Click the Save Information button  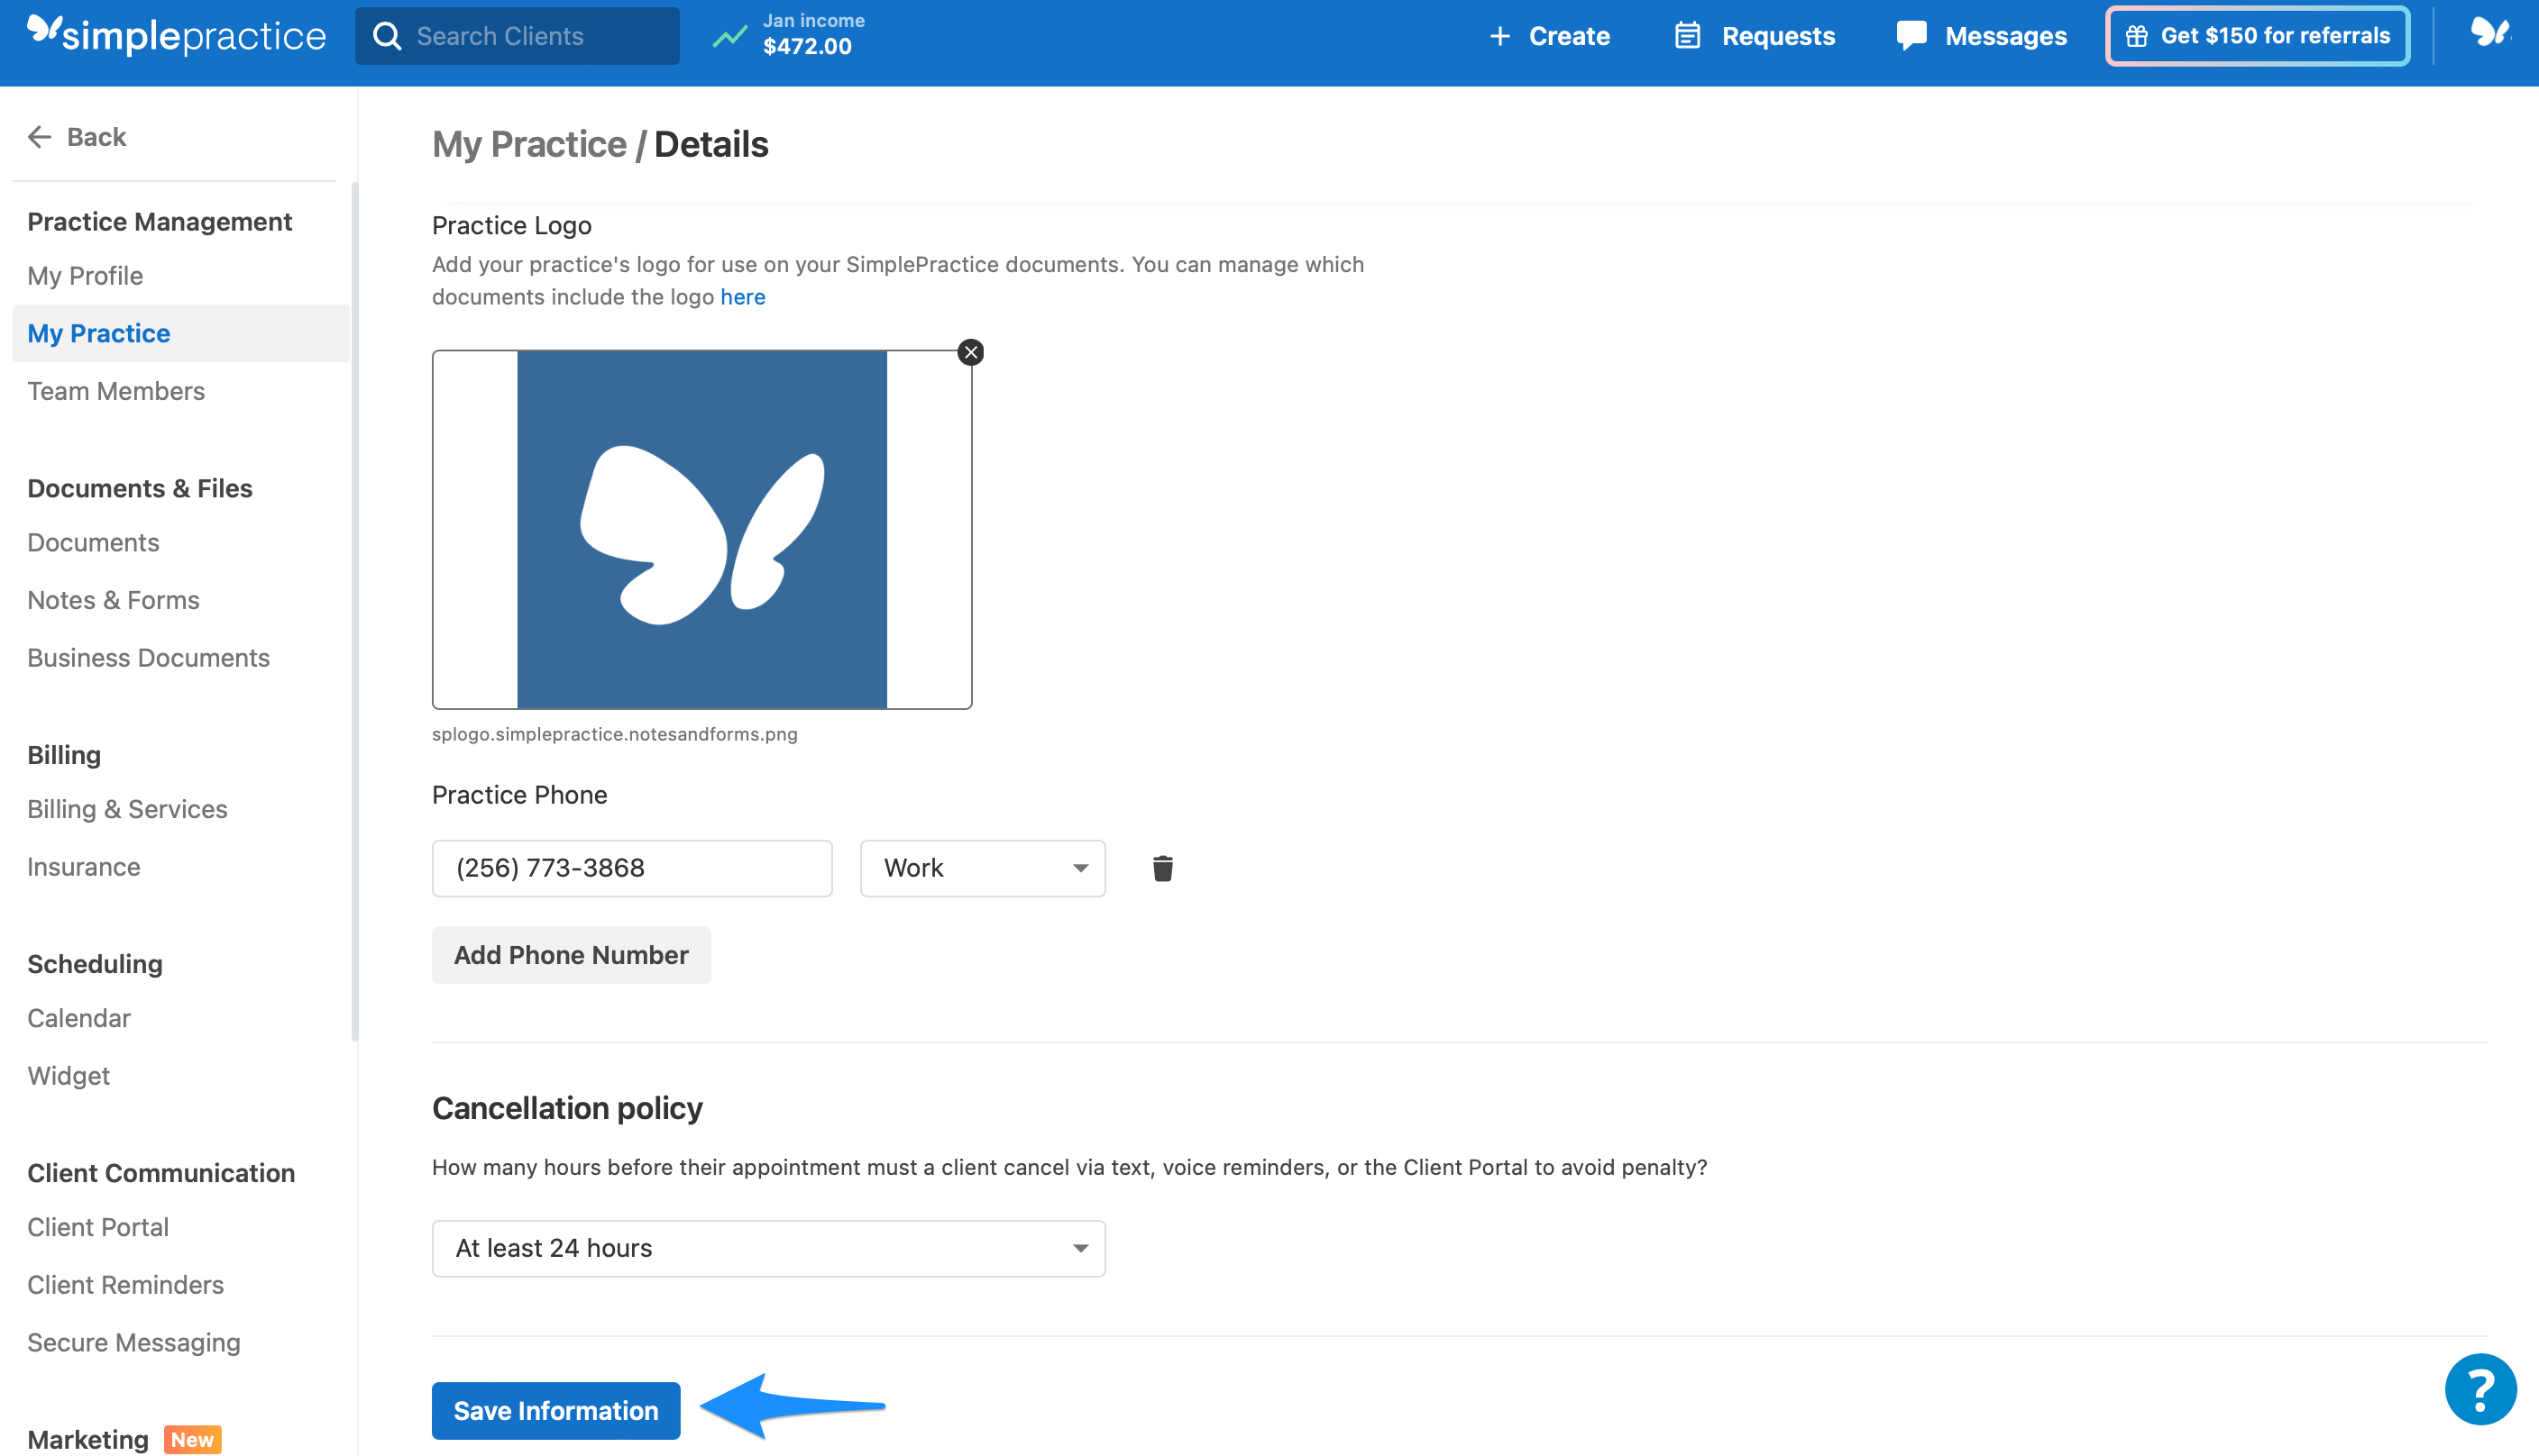click(555, 1410)
